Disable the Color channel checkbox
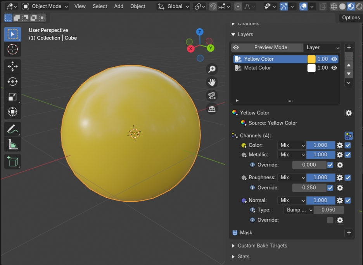This screenshot has width=363, height=265. click(348, 145)
